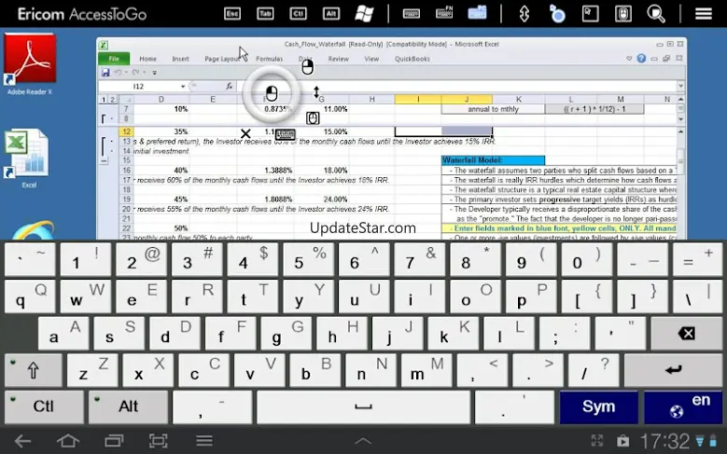Tap the number 5 key
Image resolution: width=727 pixels, height=454 pixels.
(x=308, y=260)
